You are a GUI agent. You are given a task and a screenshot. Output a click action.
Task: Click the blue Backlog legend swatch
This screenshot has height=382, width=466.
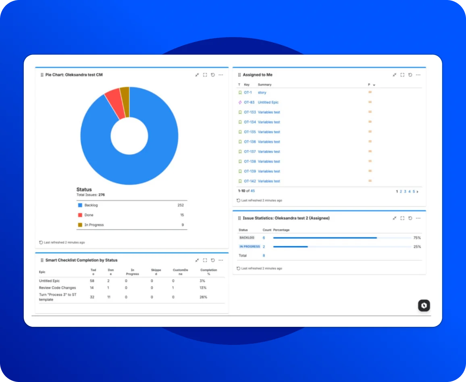80,205
